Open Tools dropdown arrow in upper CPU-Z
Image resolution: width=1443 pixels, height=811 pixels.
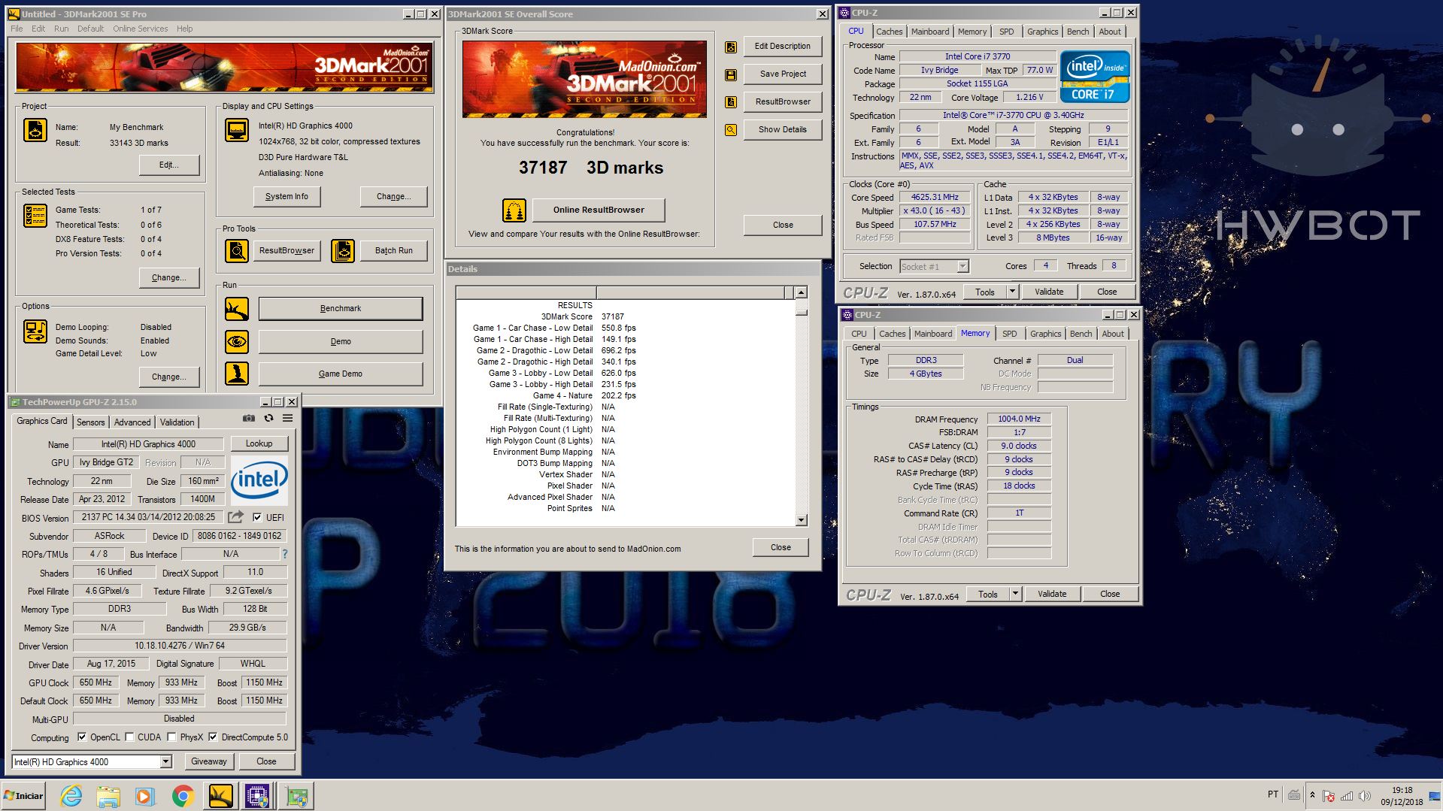click(x=1012, y=292)
